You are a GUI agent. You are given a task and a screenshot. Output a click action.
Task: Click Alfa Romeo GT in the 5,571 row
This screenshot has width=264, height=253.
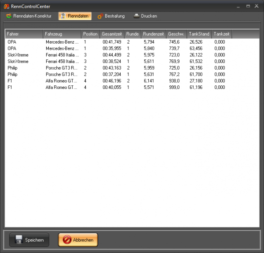click(x=61, y=88)
